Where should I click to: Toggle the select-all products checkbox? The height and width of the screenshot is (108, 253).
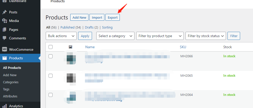click(x=51, y=47)
